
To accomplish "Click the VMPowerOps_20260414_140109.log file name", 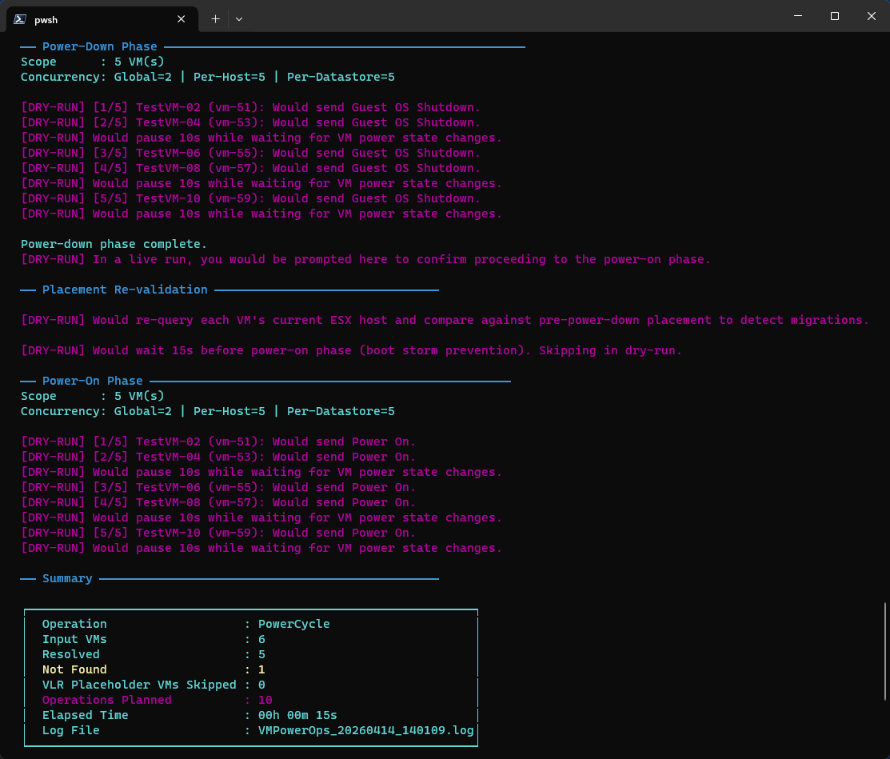I will 366,730.
